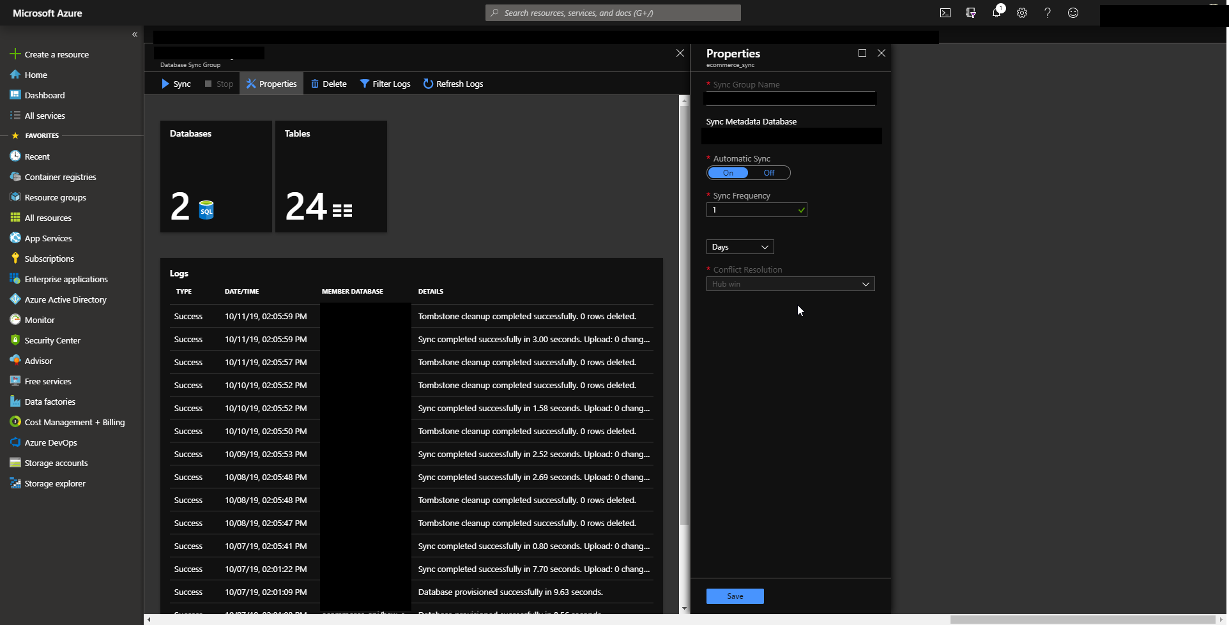Open Cost Management + Billing icon
The width and height of the screenshot is (1229, 625).
coord(15,422)
